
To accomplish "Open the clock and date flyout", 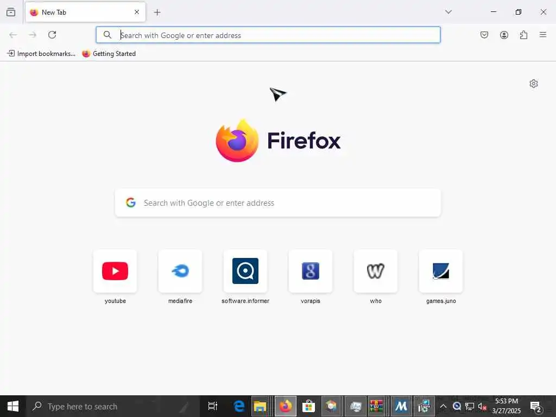I will [507, 406].
